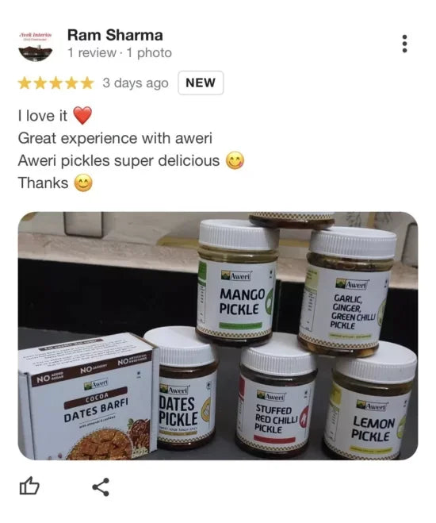Click the red heart emoji

click(x=82, y=115)
